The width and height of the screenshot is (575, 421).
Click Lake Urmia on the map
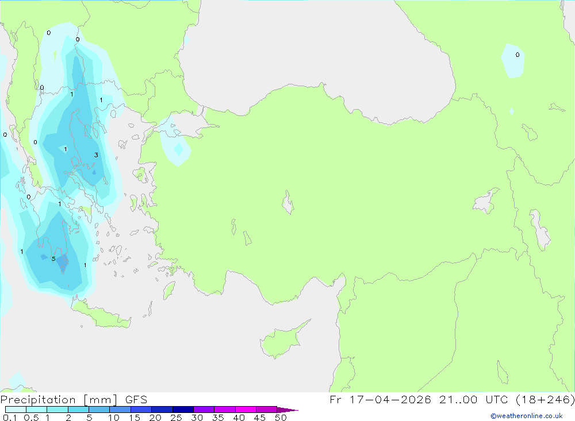pyautogui.click(x=540, y=230)
